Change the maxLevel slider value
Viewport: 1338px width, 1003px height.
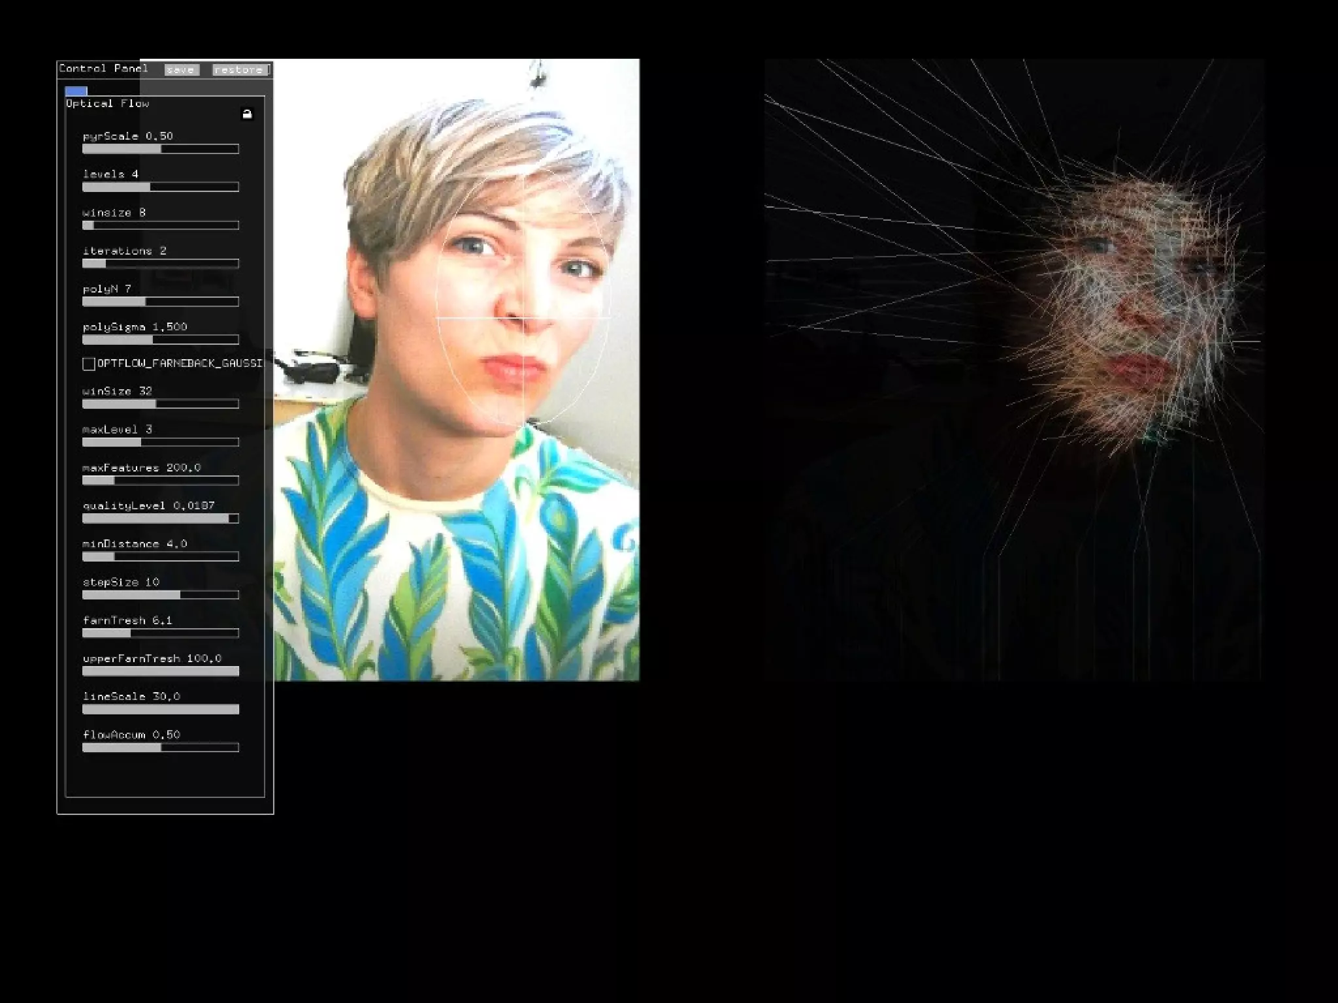(160, 443)
